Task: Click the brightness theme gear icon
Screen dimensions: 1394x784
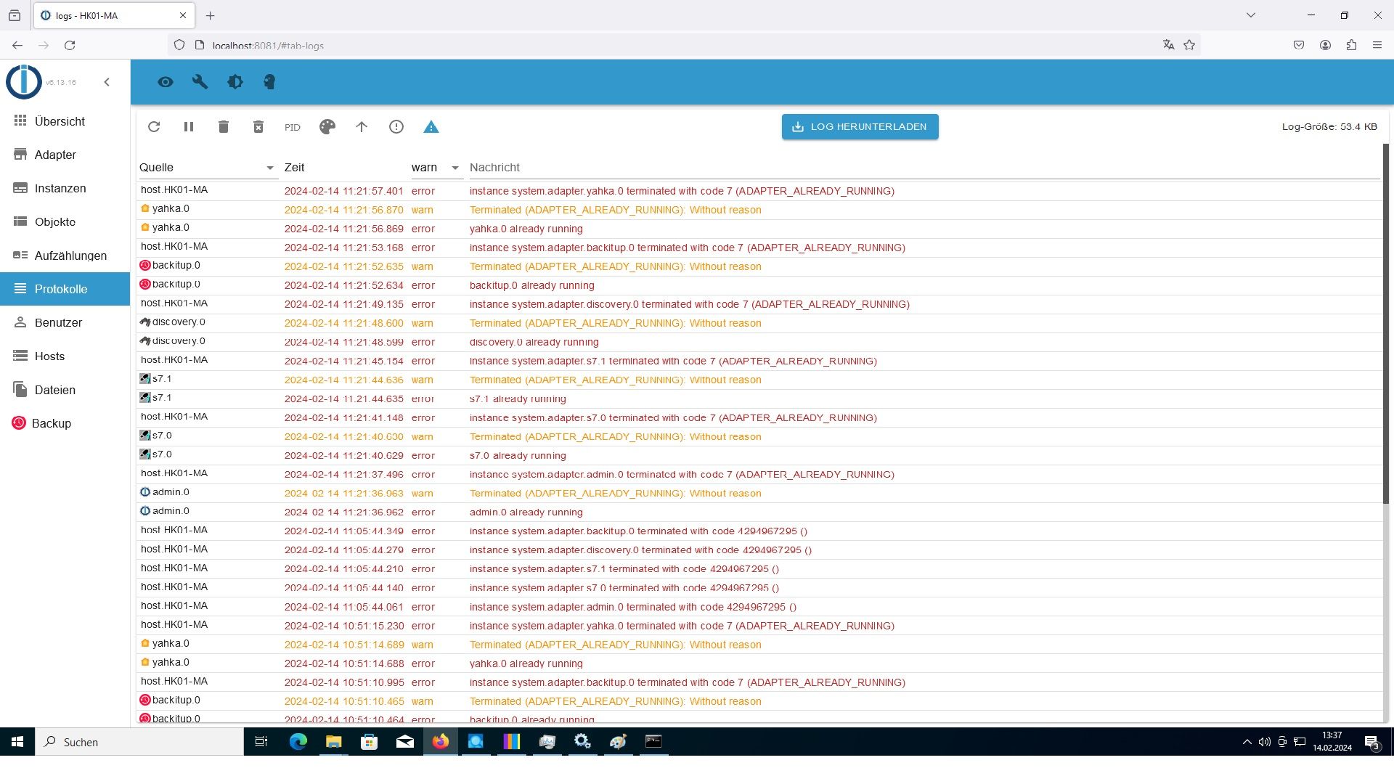Action: pos(235,82)
